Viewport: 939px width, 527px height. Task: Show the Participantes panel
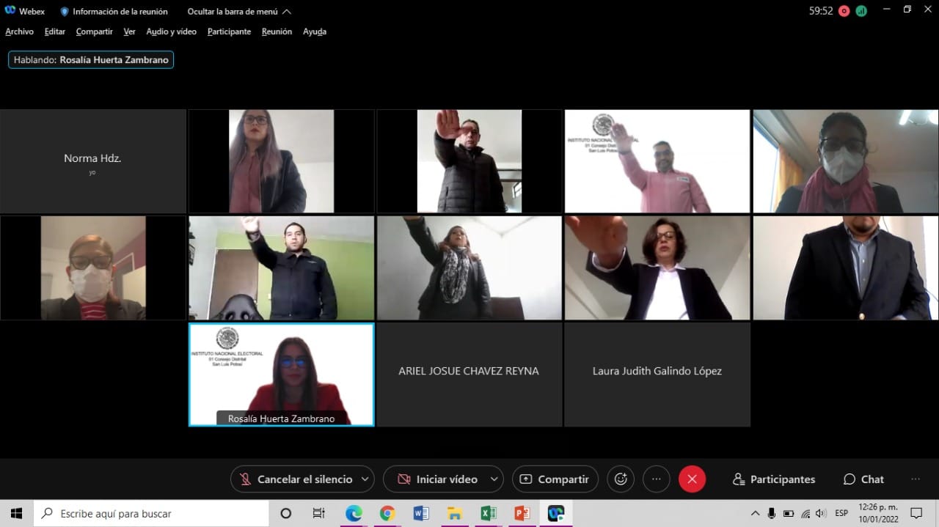coord(774,479)
